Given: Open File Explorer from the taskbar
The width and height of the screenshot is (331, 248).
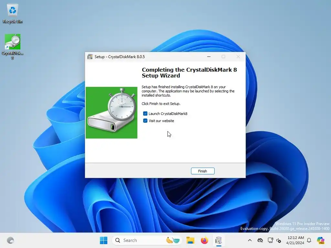Looking at the screenshot, I should pyautogui.click(x=190, y=240).
